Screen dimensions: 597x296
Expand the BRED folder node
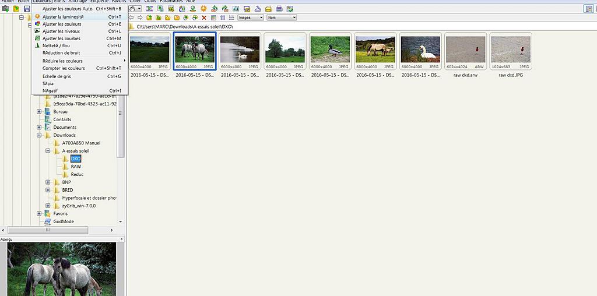pos(48,190)
